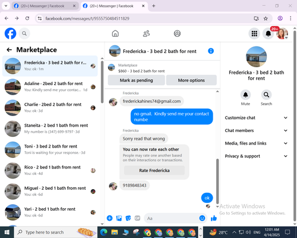The height and width of the screenshot is (238, 297).
Task: Expand Customize chat section
Action: (256, 118)
